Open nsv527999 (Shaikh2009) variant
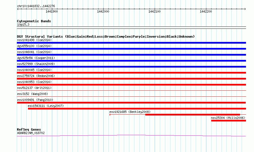This screenshot has height=152, width=254. tap(36, 64)
